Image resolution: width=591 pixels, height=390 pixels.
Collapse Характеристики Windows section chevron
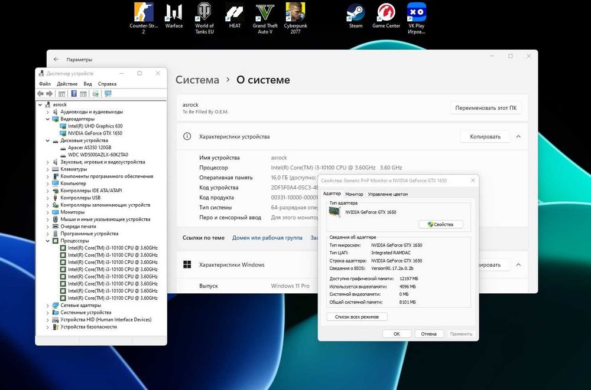(x=519, y=265)
